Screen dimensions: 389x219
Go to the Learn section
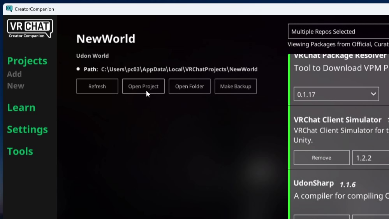pyautogui.click(x=21, y=108)
